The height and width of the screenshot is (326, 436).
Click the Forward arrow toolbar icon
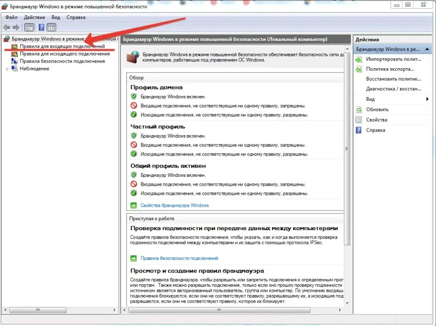tap(16, 27)
